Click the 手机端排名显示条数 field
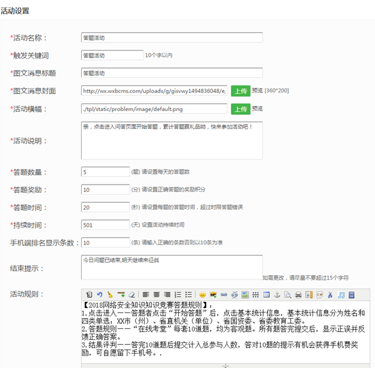The image size is (375, 368). click(106, 243)
